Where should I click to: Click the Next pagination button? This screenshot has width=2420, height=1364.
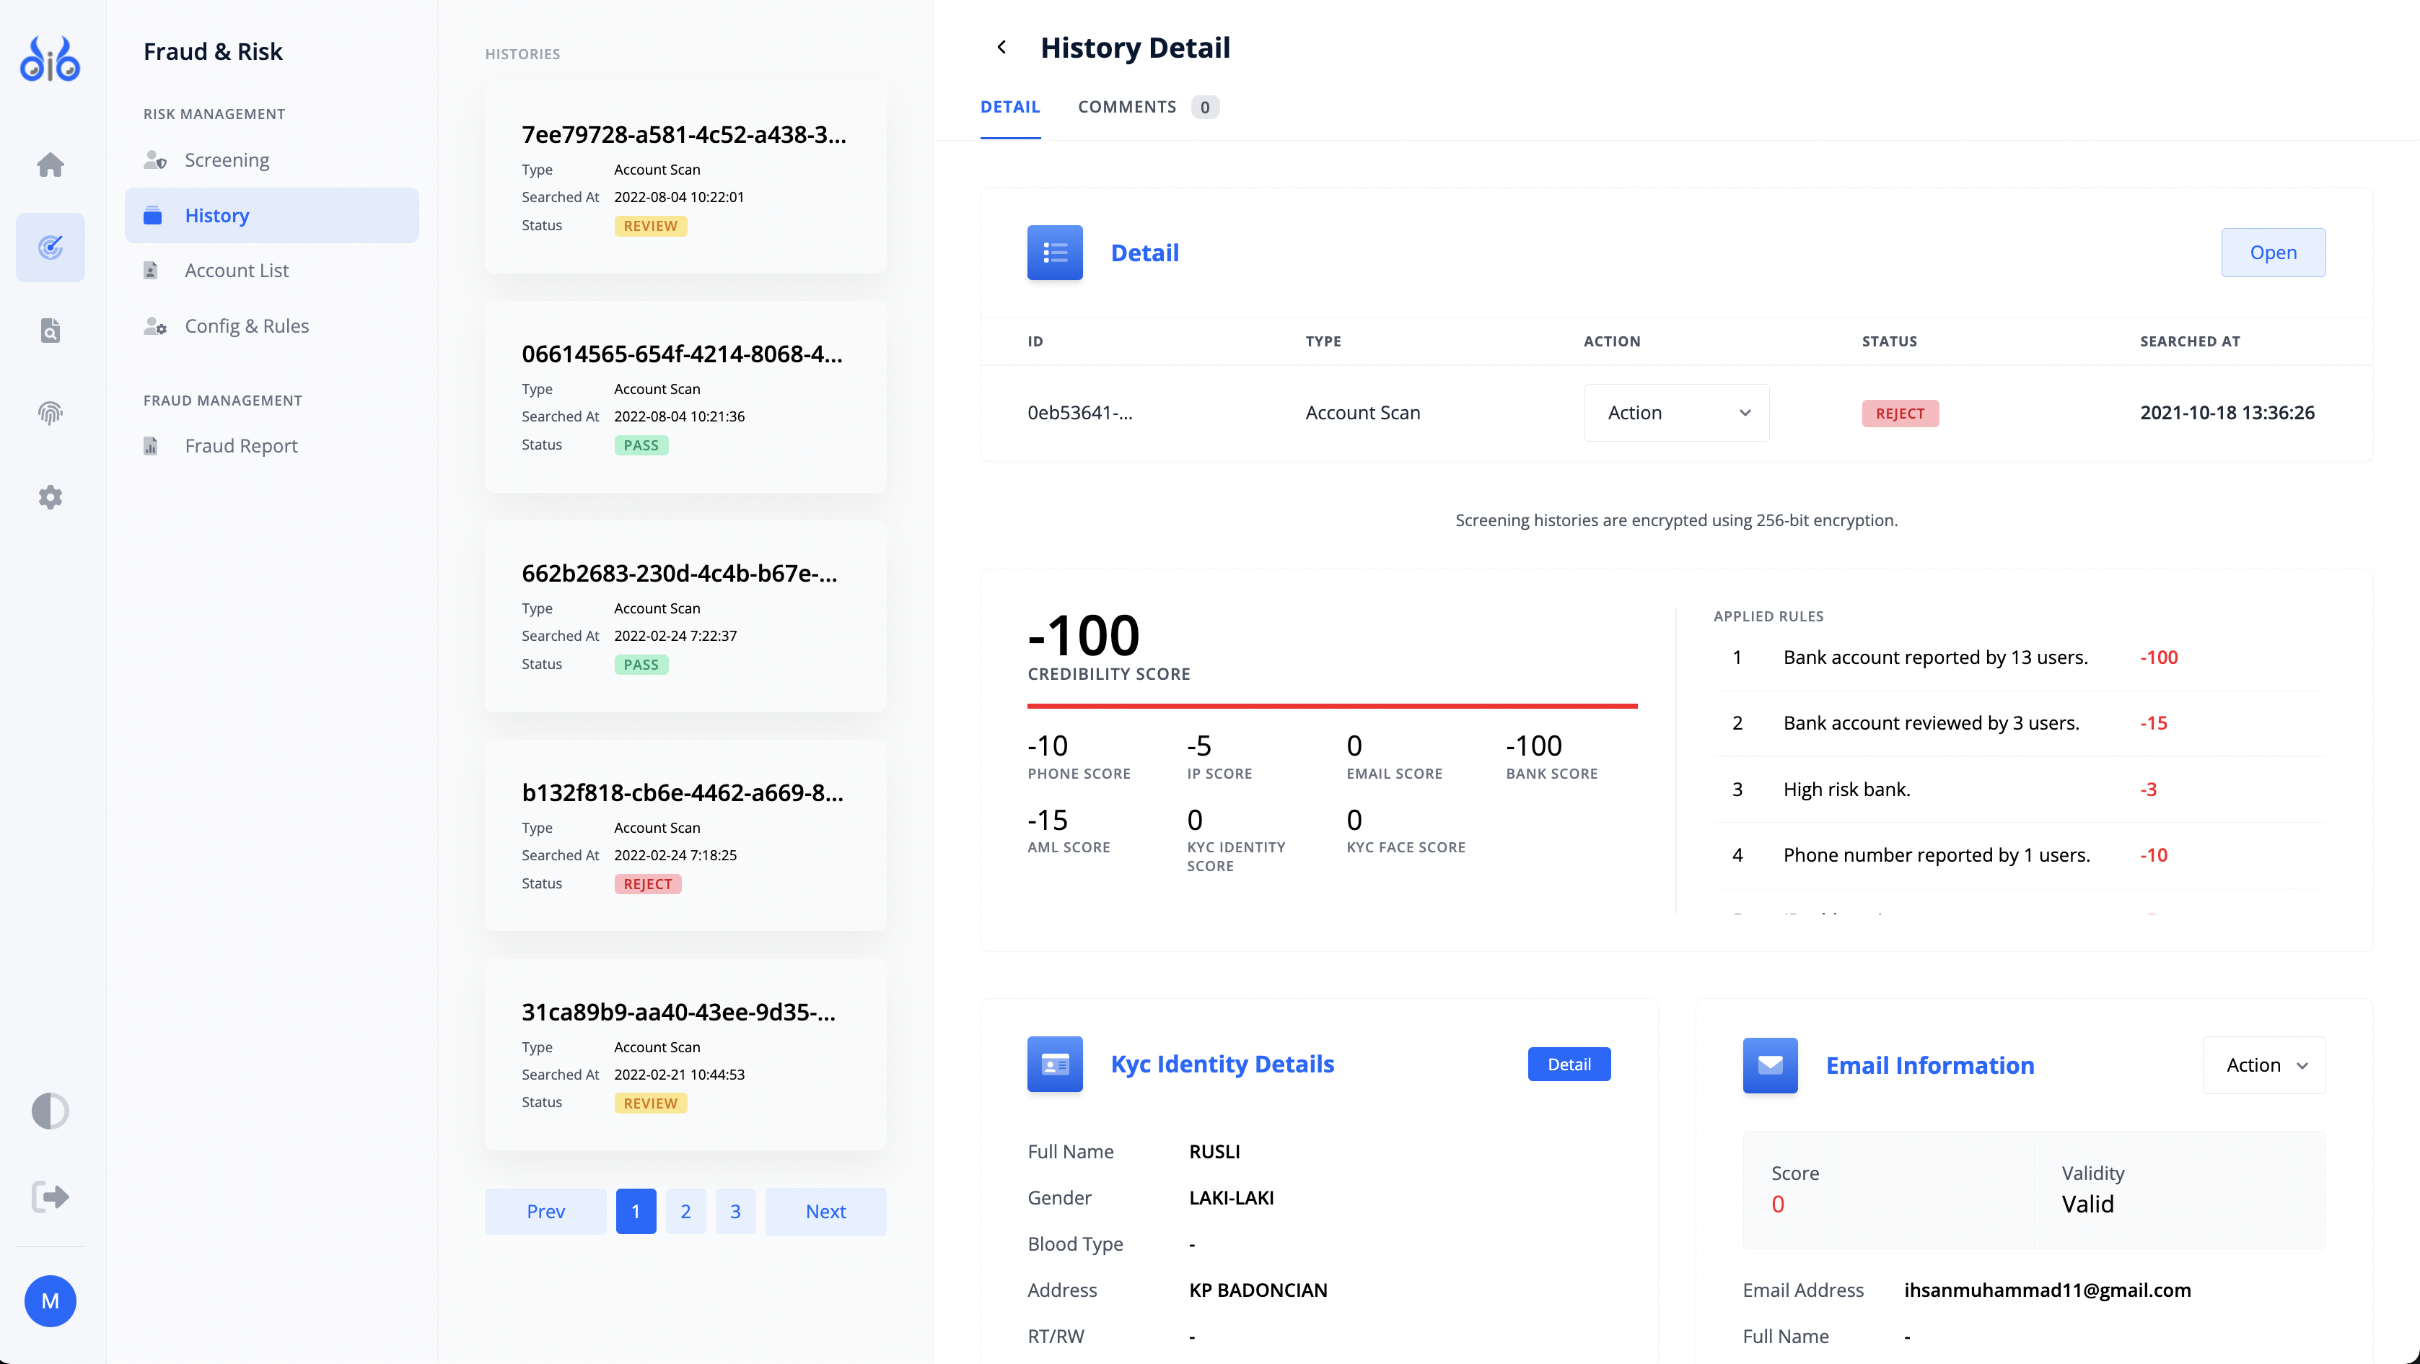[x=825, y=1211]
